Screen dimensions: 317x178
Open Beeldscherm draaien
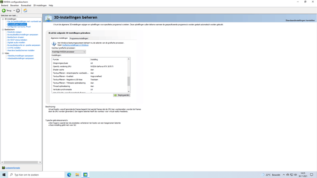tap(15, 37)
